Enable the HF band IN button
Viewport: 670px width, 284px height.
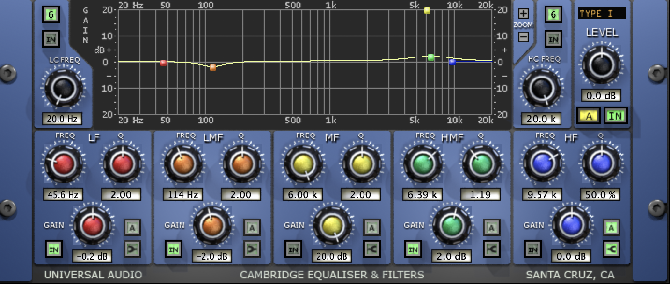532,249
